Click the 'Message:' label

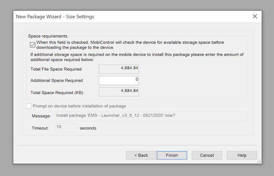42,116
